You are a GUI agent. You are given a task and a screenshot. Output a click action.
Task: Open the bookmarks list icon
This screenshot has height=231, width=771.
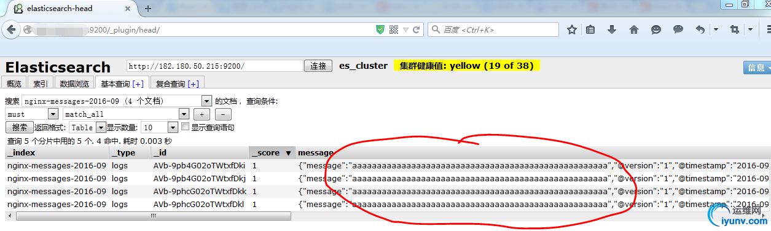click(590, 29)
